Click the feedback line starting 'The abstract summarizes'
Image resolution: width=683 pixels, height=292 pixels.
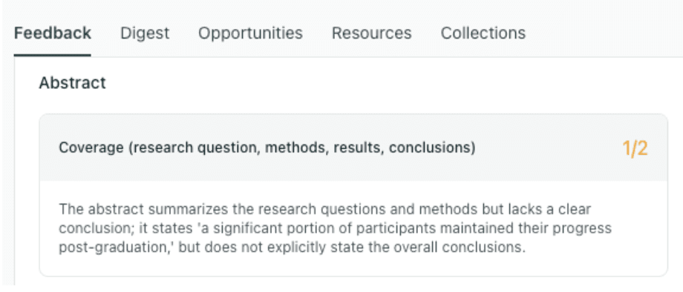coord(325,209)
